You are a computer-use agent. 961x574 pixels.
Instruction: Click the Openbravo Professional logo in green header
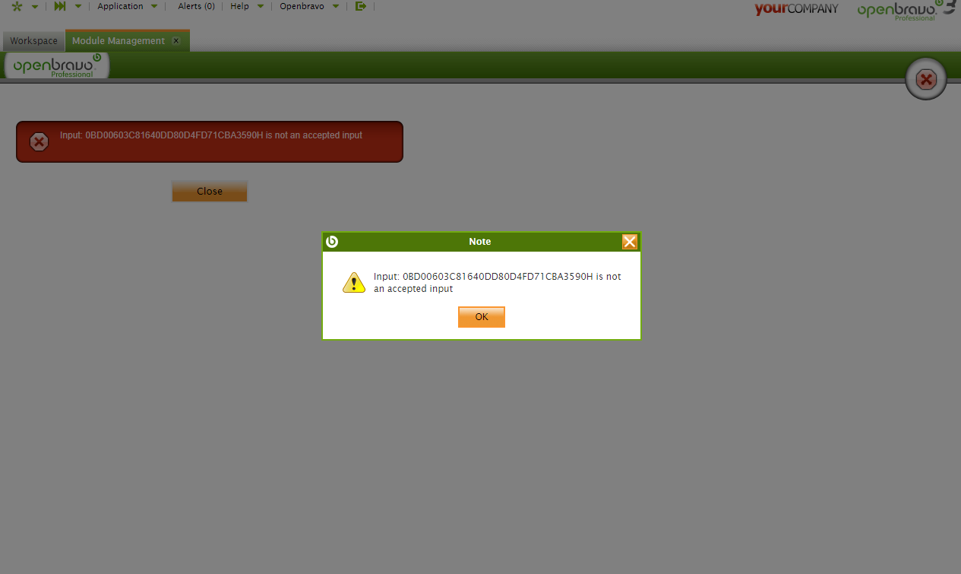coord(57,66)
